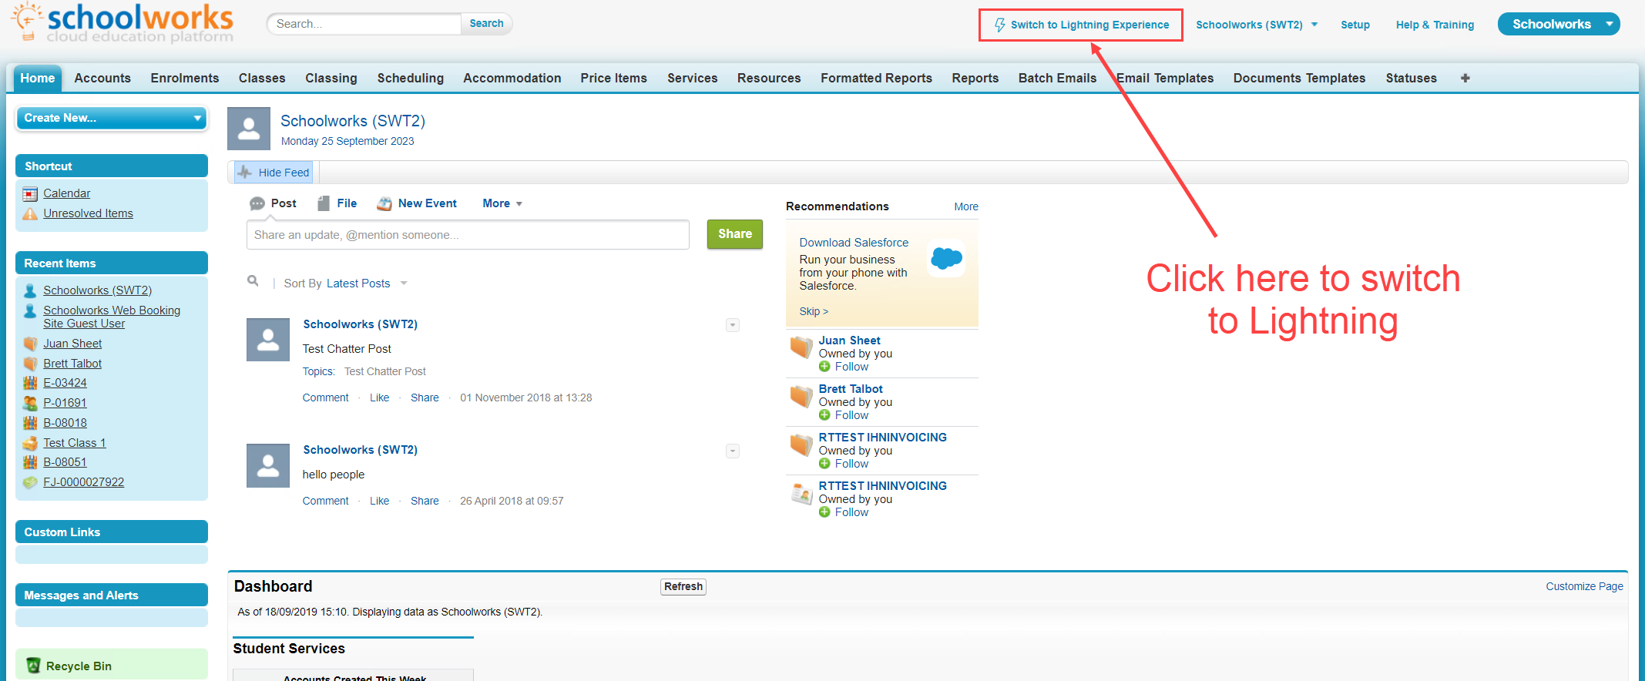This screenshot has height=681, width=1645.
Task: Open post menu arrow on hello people post
Action: [x=733, y=451]
